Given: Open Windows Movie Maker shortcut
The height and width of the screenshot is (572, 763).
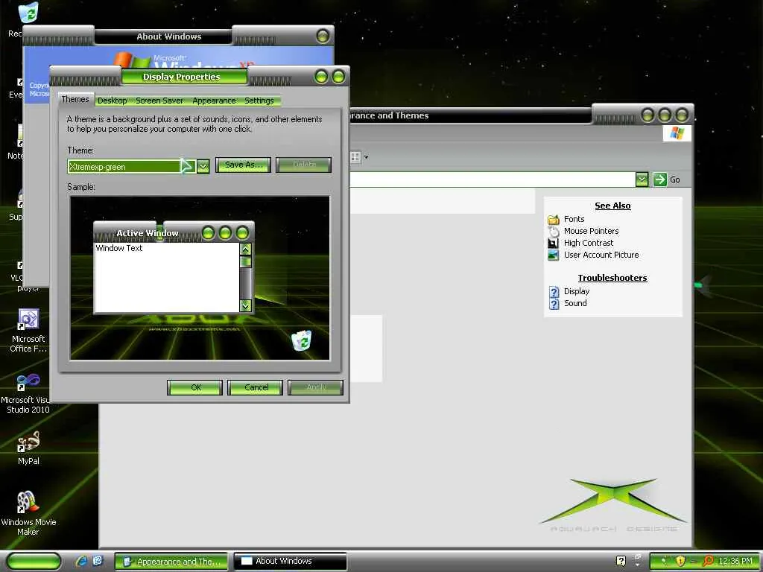Looking at the screenshot, I should tap(28, 503).
